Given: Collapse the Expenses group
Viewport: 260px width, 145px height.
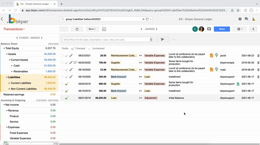Looking at the screenshot, I should (x=7, y=127).
